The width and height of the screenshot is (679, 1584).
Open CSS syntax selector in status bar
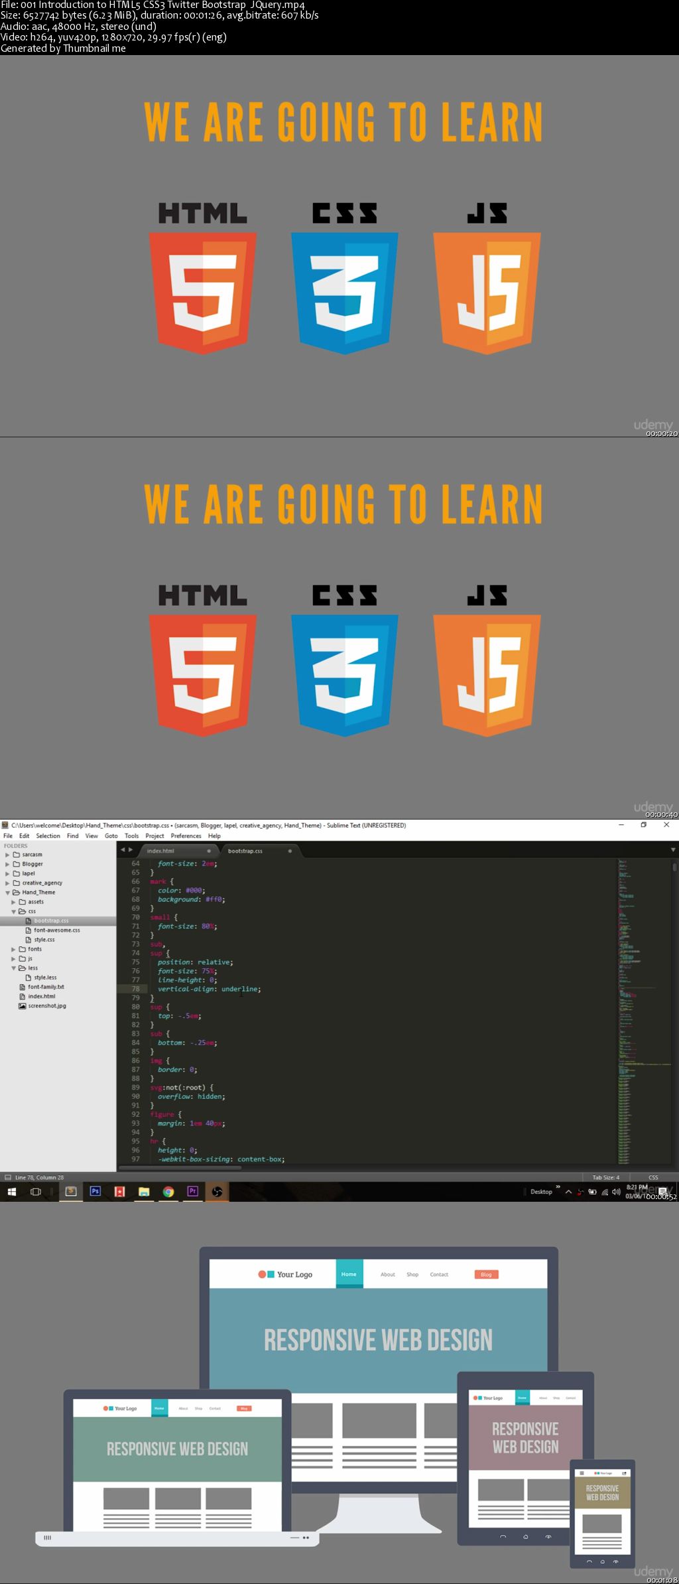(x=653, y=1177)
